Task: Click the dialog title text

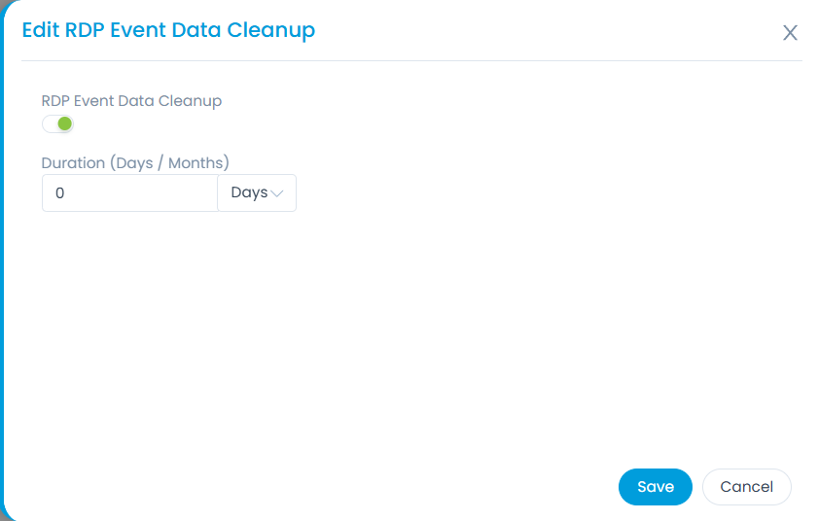Action: coord(168,30)
